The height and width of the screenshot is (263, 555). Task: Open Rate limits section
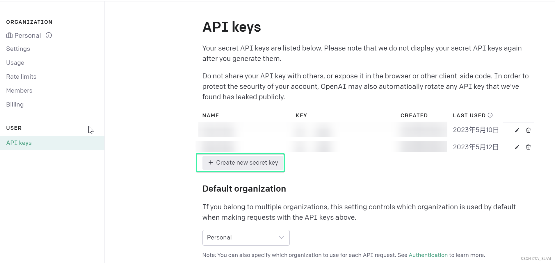(x=21, y=77)
